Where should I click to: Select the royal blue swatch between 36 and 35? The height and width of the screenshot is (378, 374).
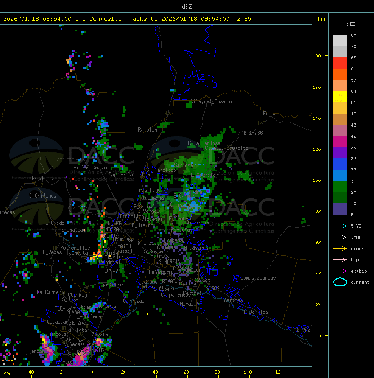[340, 164]
